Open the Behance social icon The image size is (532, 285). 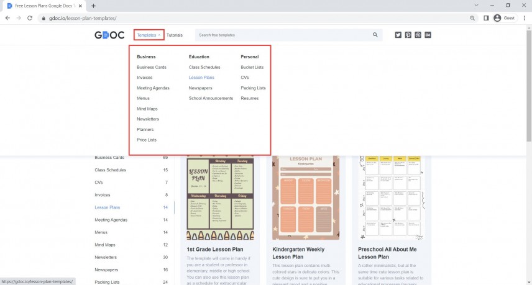point(428,35)
